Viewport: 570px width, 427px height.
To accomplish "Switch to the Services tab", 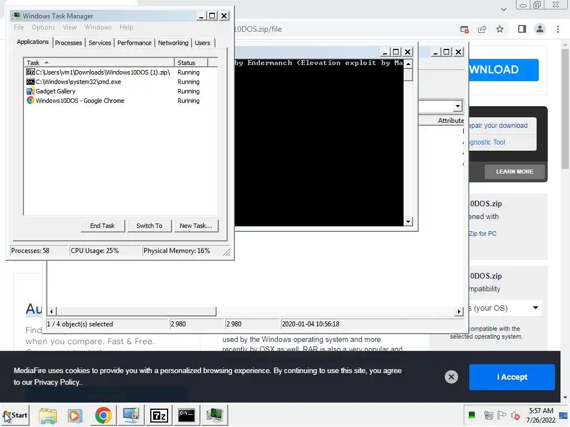I will click(x=100, y=43).
